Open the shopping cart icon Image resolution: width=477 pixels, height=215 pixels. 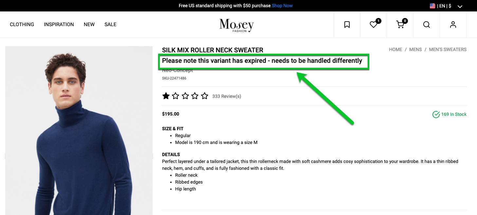400,25
